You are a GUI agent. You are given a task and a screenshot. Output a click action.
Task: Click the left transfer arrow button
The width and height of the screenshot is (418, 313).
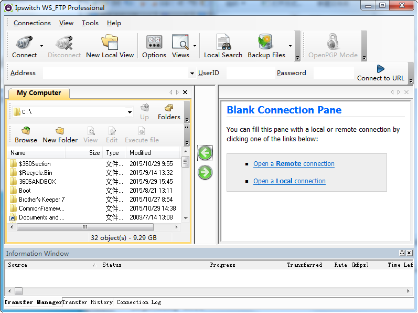click(205, 153)
